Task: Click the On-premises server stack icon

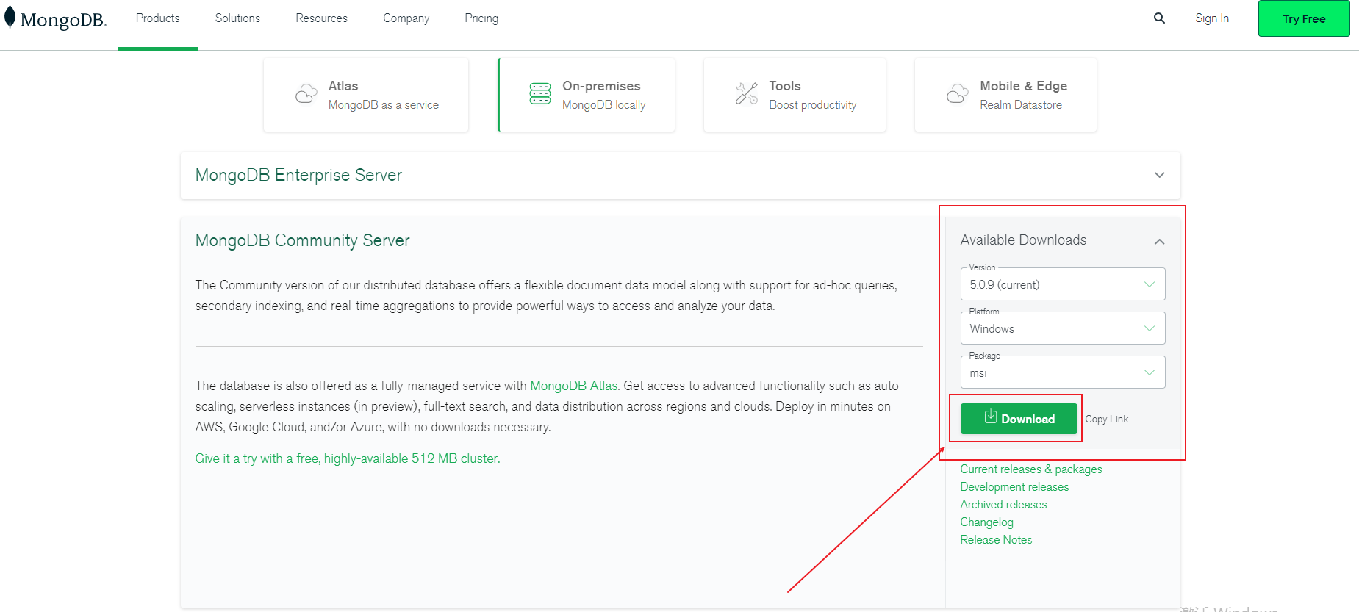Action: tap(540, 93)
